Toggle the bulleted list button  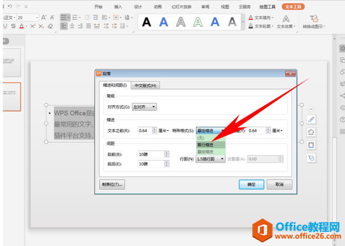click(x=65, y=17)
